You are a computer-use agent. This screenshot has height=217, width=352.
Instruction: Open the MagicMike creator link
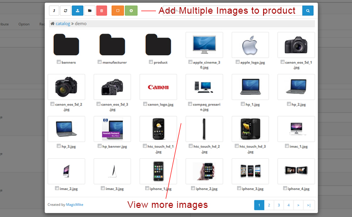click(75, 204)
